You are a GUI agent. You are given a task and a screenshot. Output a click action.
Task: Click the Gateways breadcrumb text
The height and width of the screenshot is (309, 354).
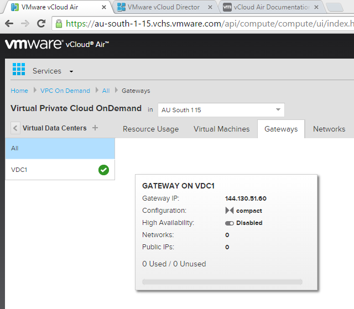click(x=136, y=91)
